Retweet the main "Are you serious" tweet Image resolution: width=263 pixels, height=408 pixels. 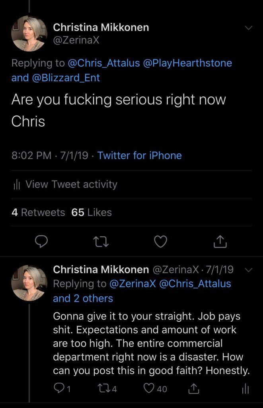click(x=101, y=241)
